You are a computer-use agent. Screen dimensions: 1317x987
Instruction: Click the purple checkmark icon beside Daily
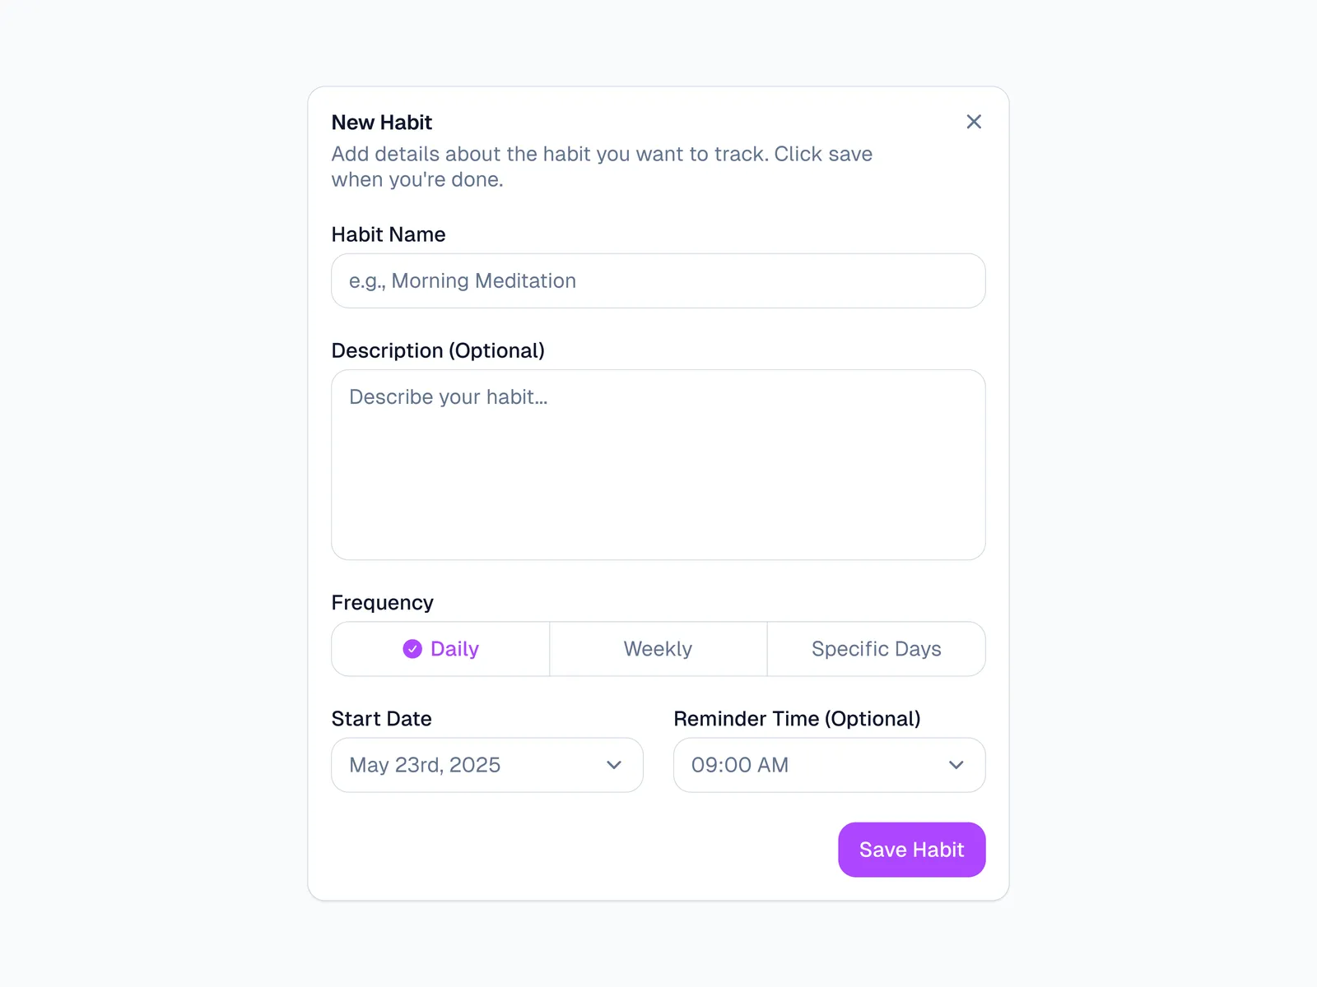(x=412, y=649)
